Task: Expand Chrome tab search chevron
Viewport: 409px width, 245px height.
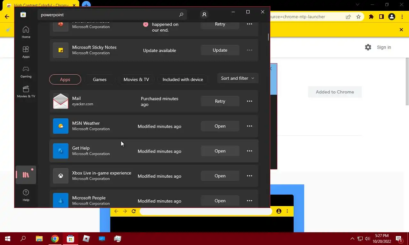Action: (358, 5)
